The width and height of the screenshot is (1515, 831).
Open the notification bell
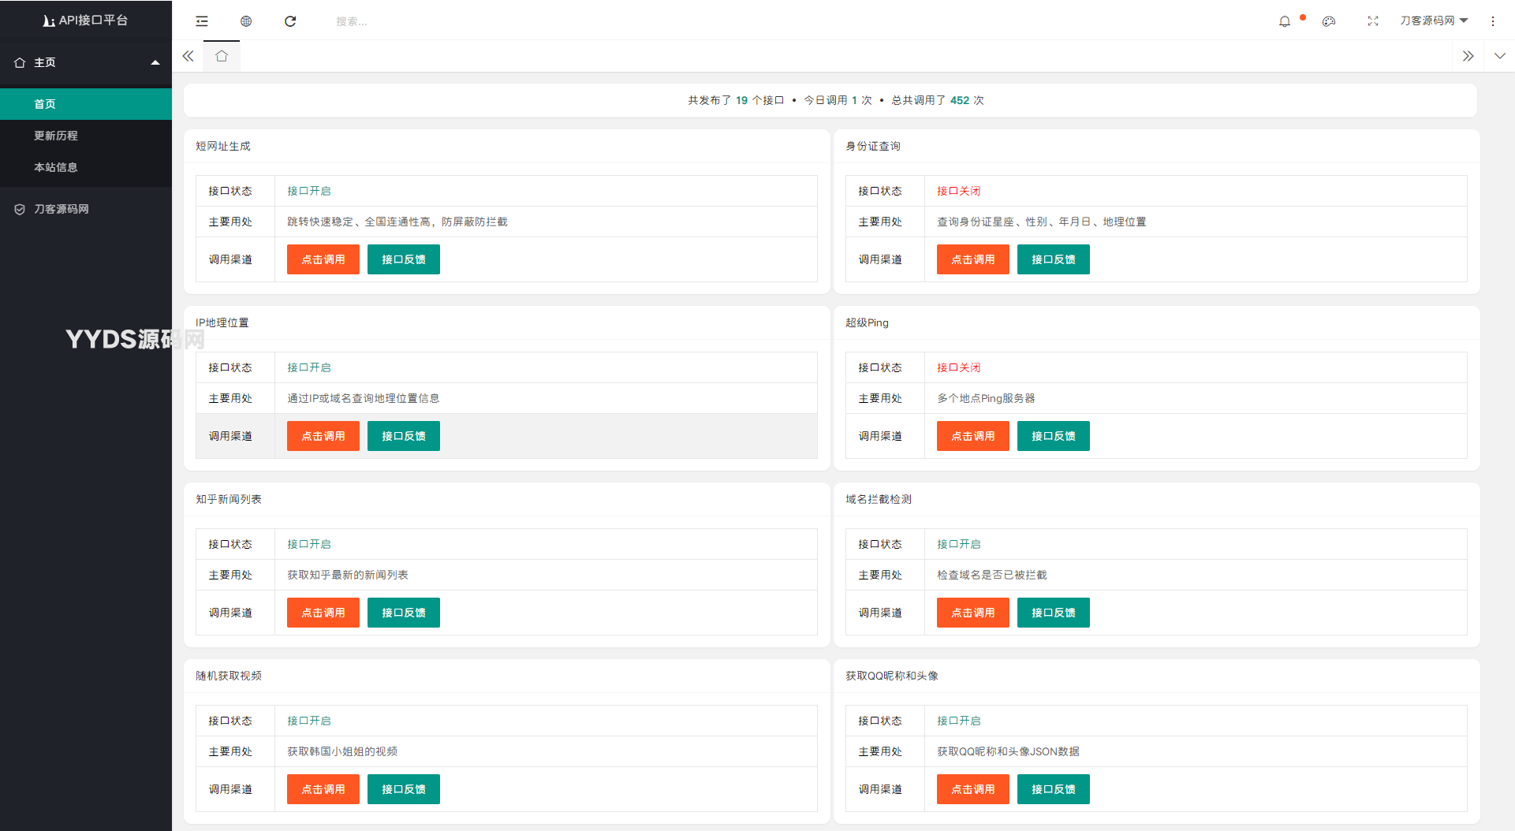[1285, 21]
